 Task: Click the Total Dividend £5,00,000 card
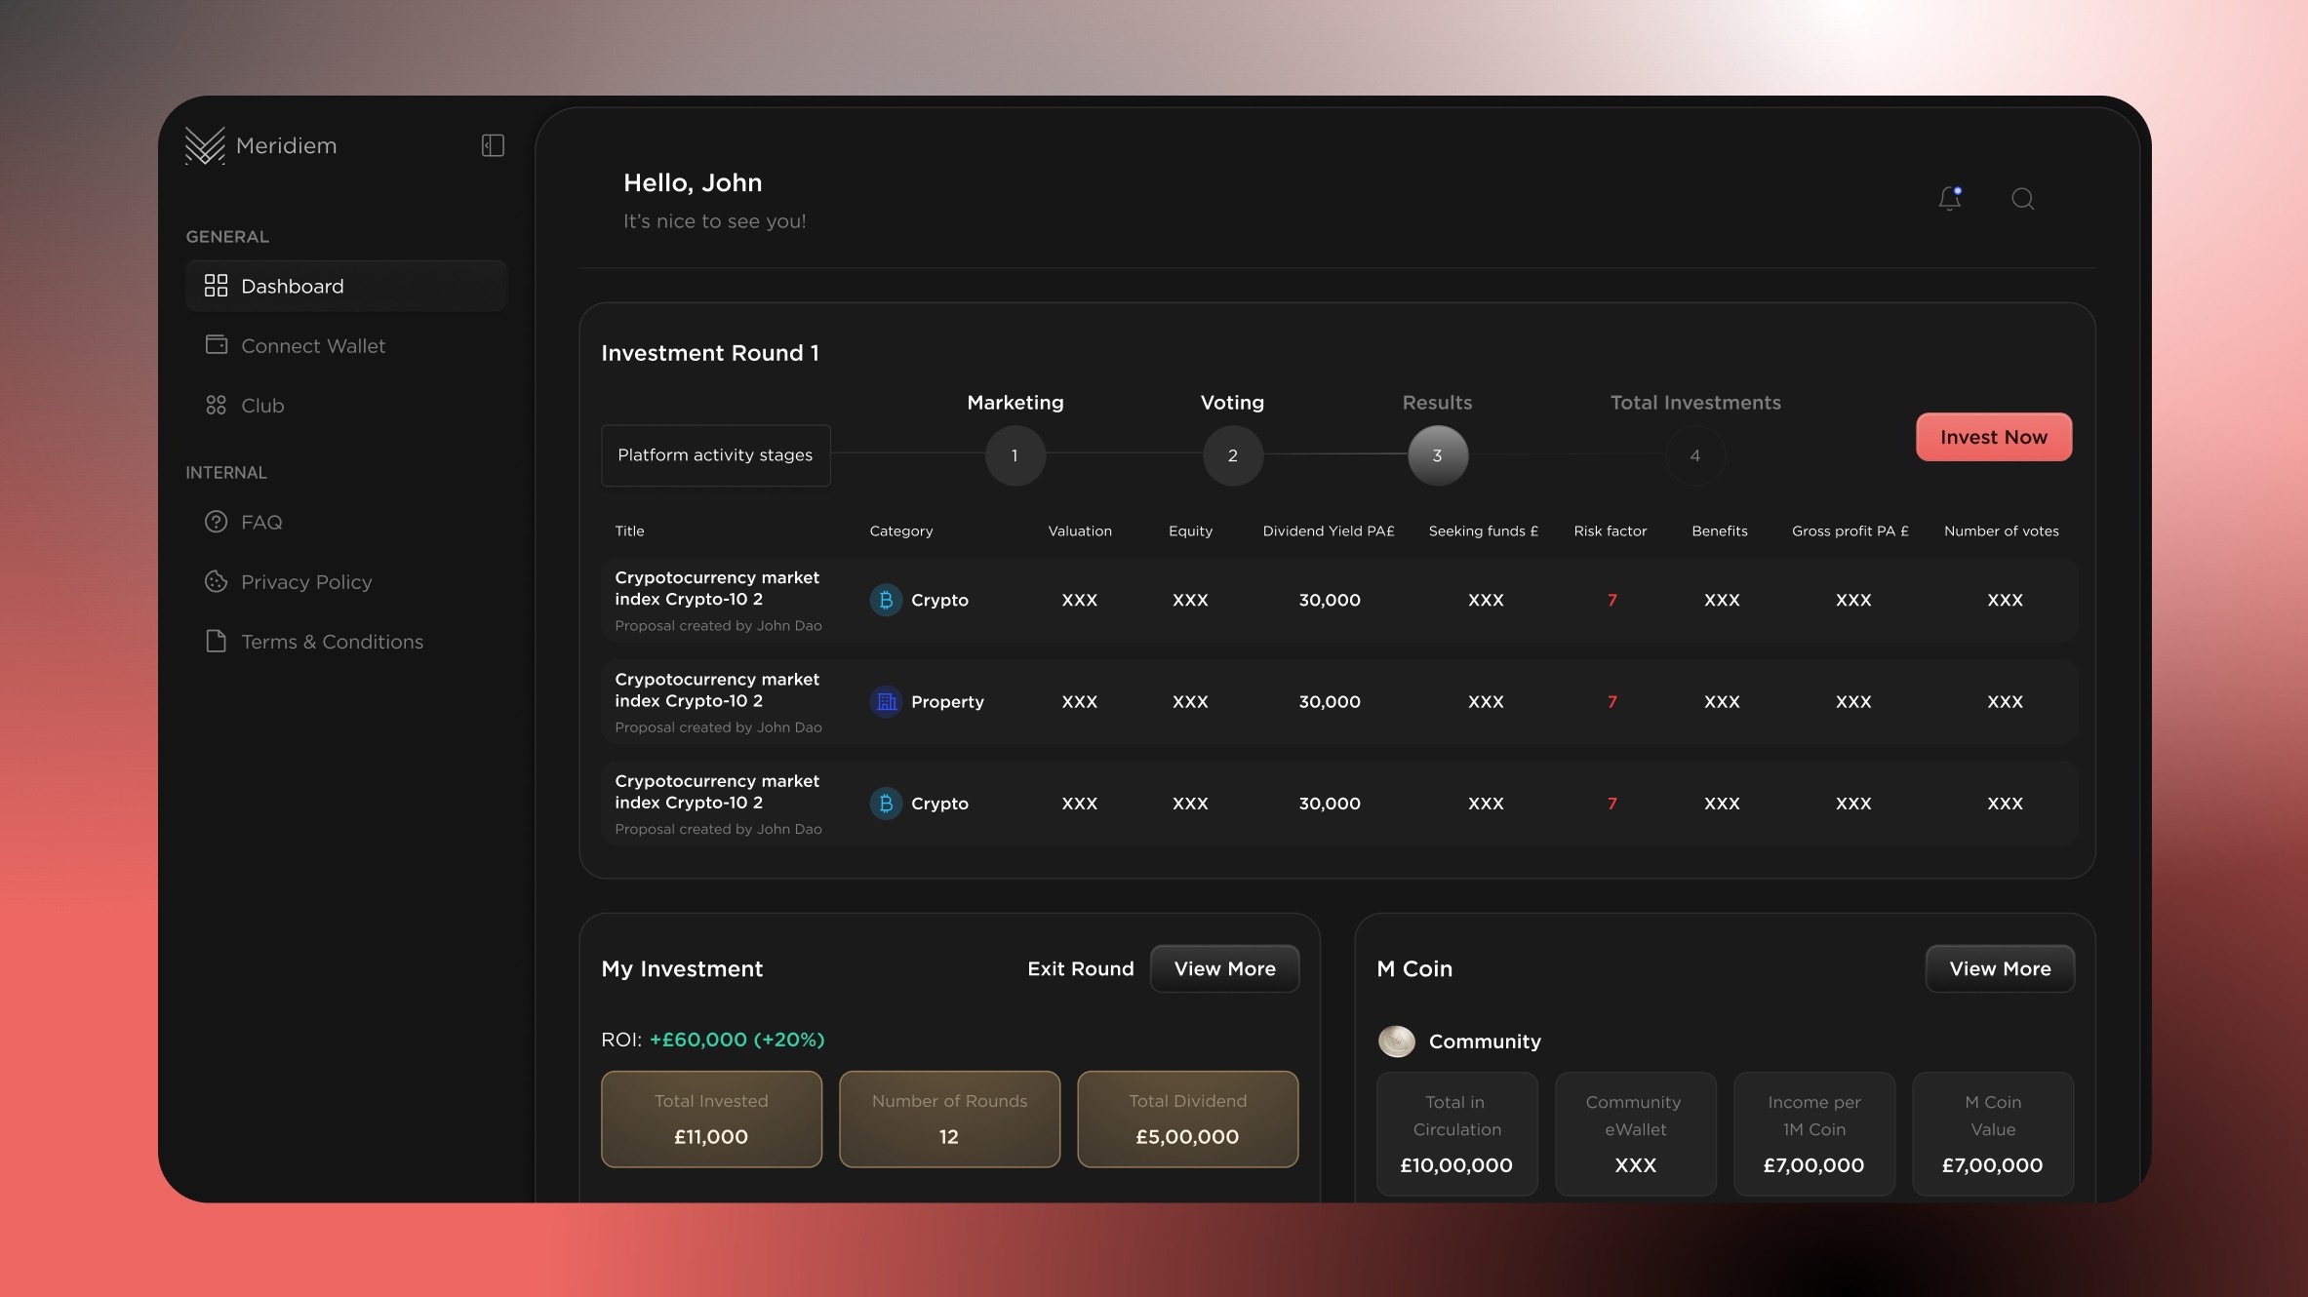(1187, 1119)
